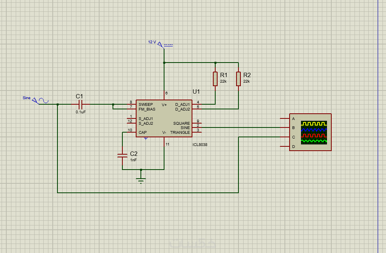Screen dimensions: 386x253
Task: Select the 0.1uF value label
Action: [81, 112]
